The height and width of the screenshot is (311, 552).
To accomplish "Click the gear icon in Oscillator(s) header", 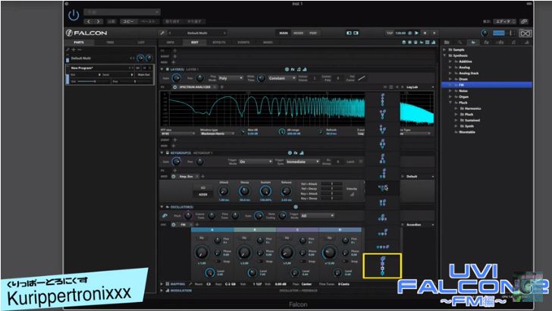I will (x=296, y=207).
